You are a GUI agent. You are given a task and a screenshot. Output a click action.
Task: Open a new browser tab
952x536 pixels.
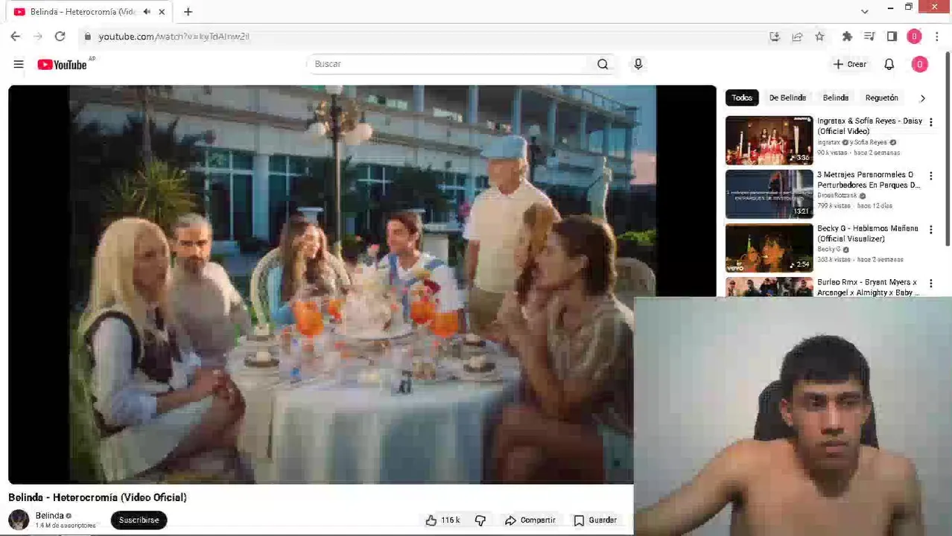coord(188,12)
